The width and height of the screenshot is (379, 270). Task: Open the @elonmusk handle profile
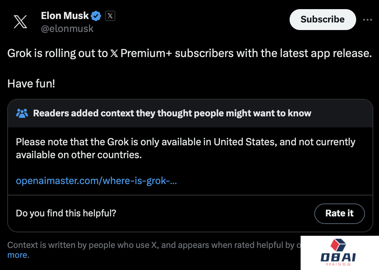67,29
